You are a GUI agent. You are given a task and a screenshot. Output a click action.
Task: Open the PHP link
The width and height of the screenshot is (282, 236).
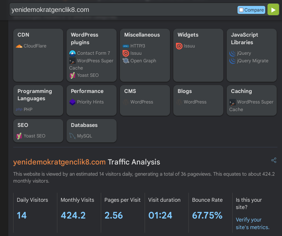point(28,109)
